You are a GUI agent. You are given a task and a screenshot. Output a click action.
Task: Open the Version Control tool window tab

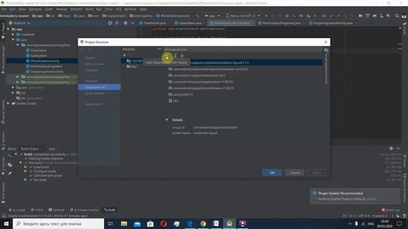84,210
